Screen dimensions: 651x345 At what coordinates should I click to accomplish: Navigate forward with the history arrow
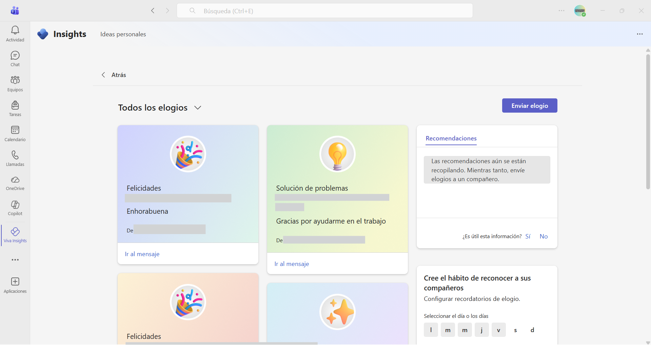pos(167,11)
